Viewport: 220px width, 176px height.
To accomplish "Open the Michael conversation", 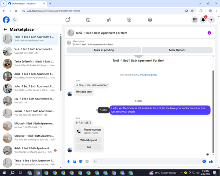I will 30,126.
